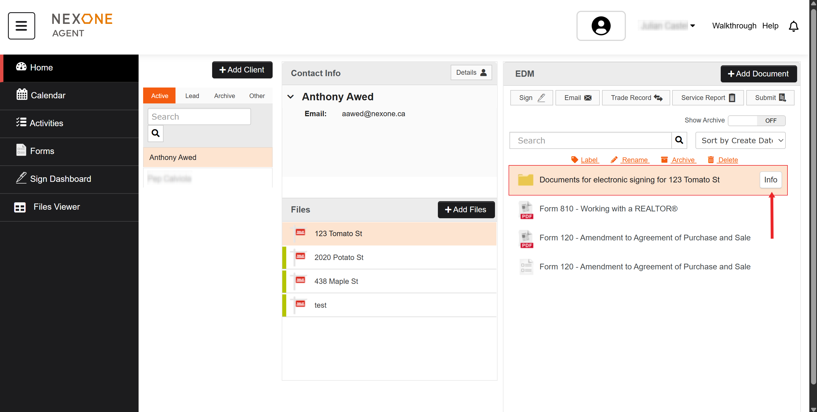
Task: Open Sign Dashboard in the sidebar
Action: pos(60,179)
